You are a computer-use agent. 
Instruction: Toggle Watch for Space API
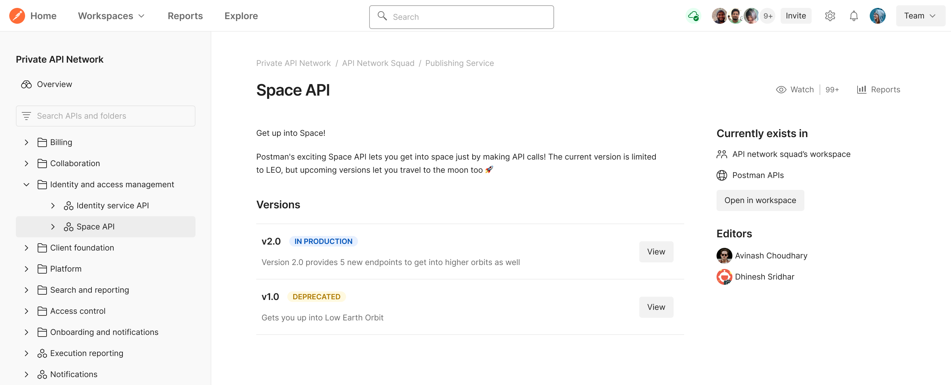794,89
